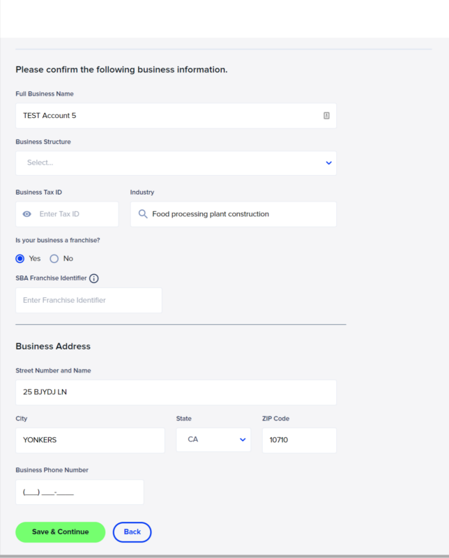Click the Back button
449x558 pixels.
(x=132, y=532)
